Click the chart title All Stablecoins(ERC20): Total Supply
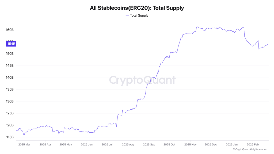Viewport: 274px width, 154px height. (x=137, y=8)
